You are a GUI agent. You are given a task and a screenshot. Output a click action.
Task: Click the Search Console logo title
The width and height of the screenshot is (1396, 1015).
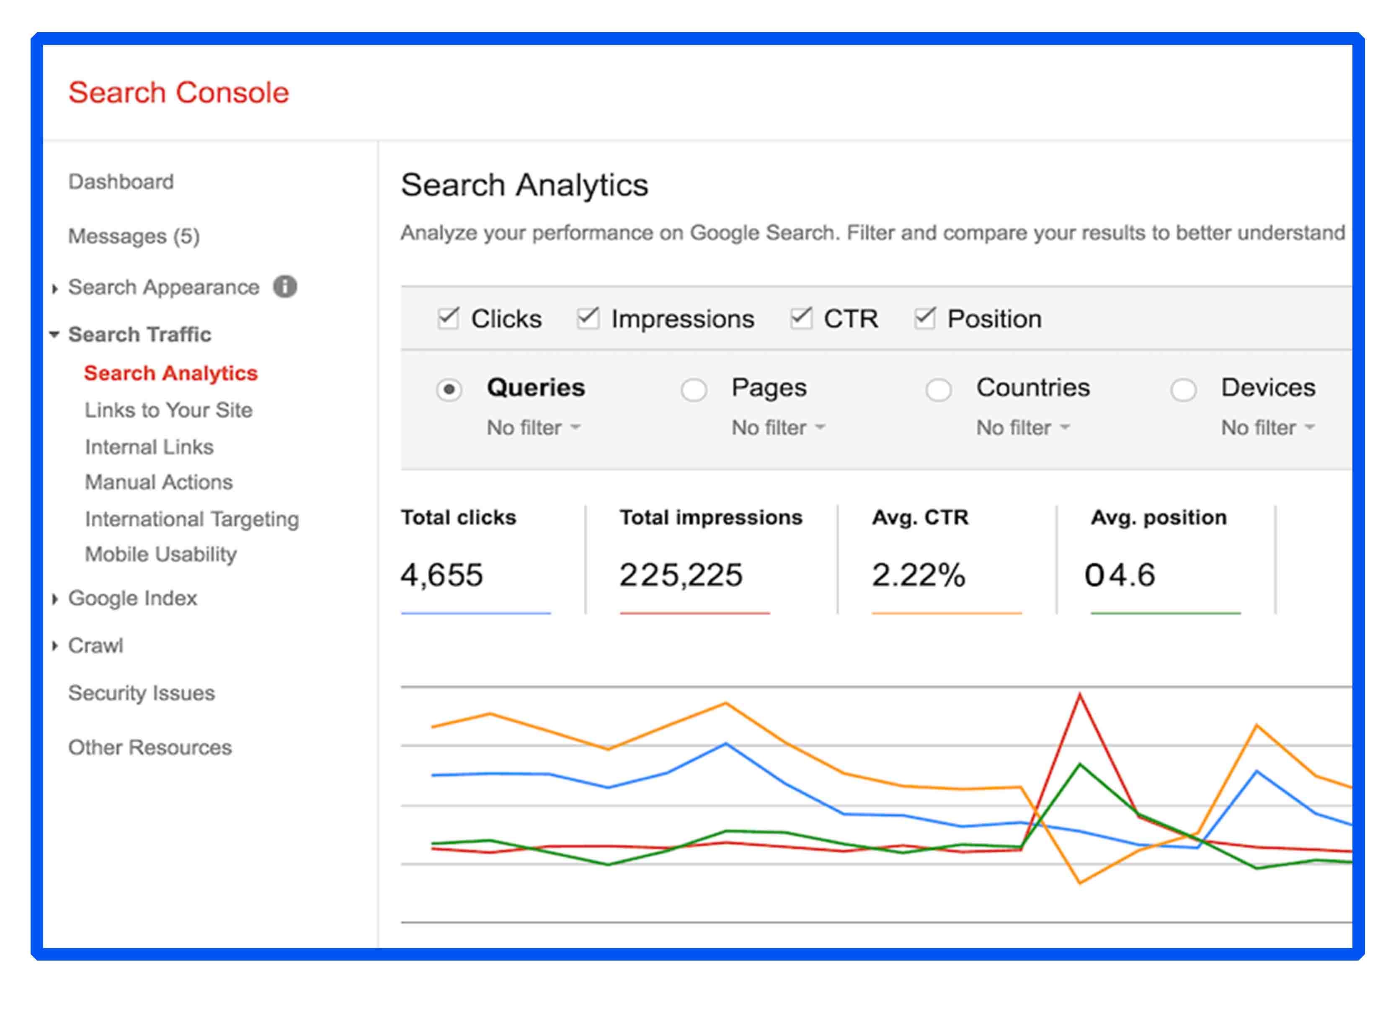(x=178, y=93)
